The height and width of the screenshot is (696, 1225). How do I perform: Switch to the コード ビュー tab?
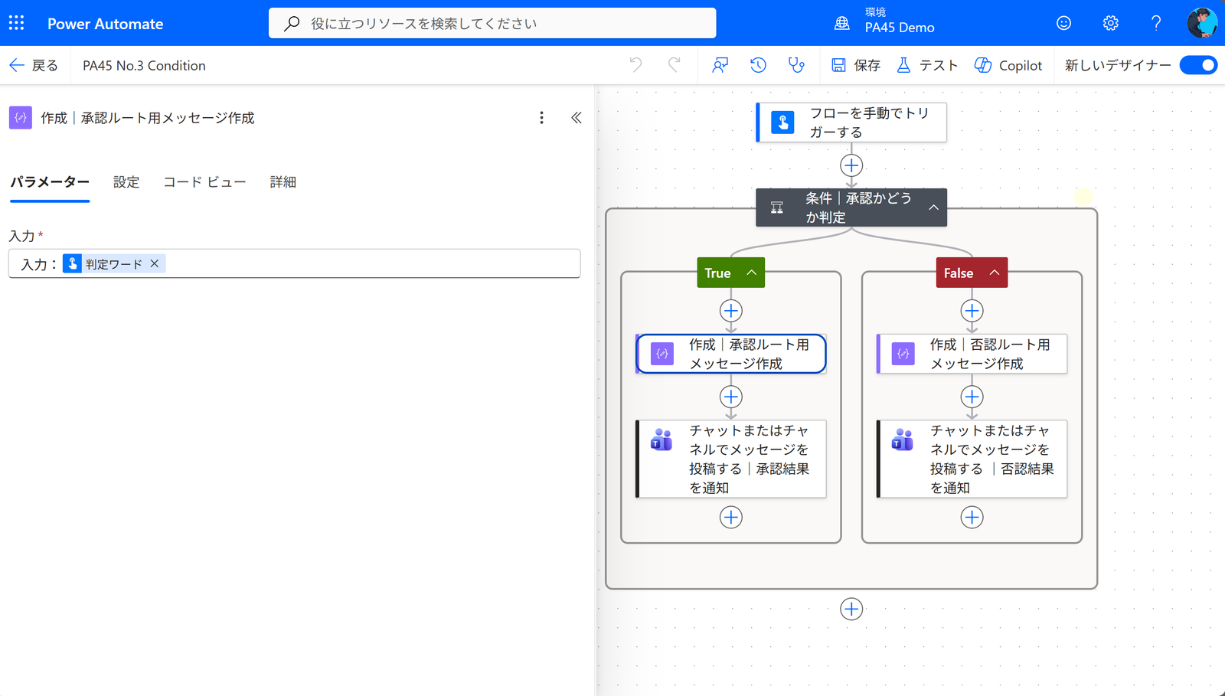pyautogui.click(x=204, y=181)
